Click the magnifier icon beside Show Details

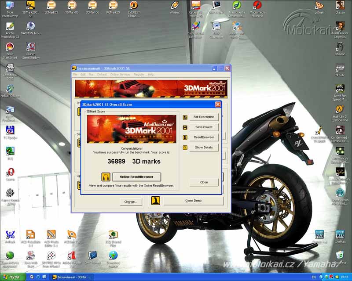click(185, 148)
